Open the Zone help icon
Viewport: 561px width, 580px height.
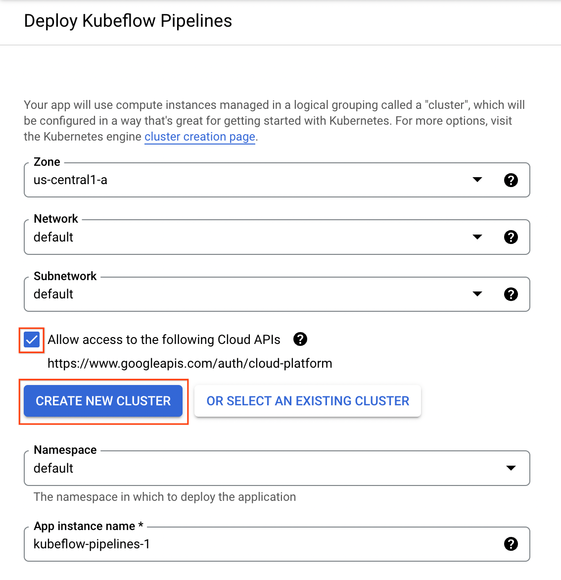coord(511,180)
